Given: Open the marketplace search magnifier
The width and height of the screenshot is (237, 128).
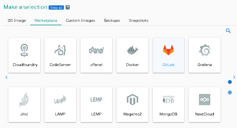Looking at the screenshot, I should pos(228,31).
